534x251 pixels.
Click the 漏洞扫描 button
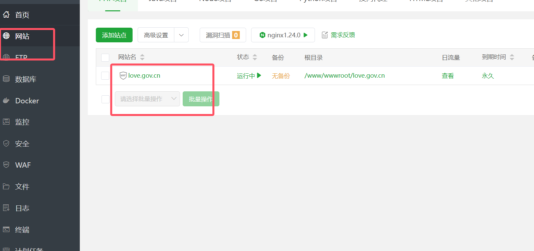pos(222,35)
